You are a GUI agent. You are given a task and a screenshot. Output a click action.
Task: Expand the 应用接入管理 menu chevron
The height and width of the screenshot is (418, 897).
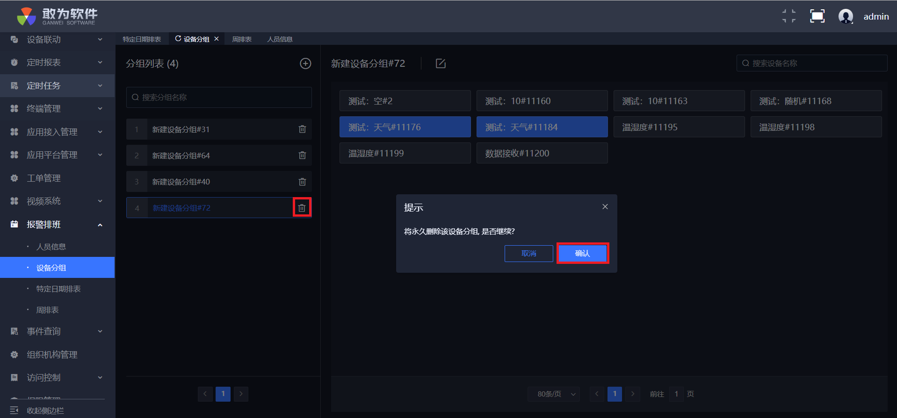pyautogui.click(x=100, y=132)
